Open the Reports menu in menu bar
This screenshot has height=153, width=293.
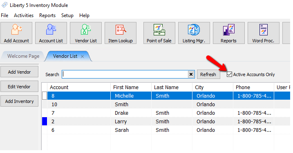(47, 15)
